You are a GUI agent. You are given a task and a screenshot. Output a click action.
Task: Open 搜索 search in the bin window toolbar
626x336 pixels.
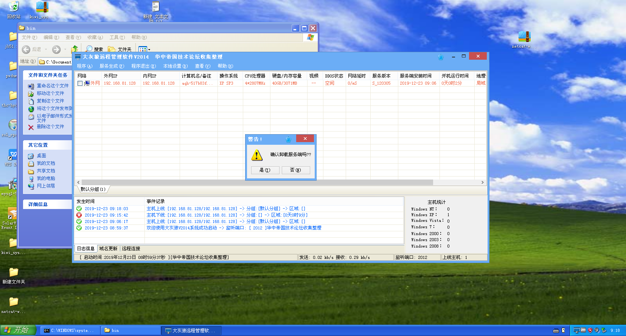[95, 49]
